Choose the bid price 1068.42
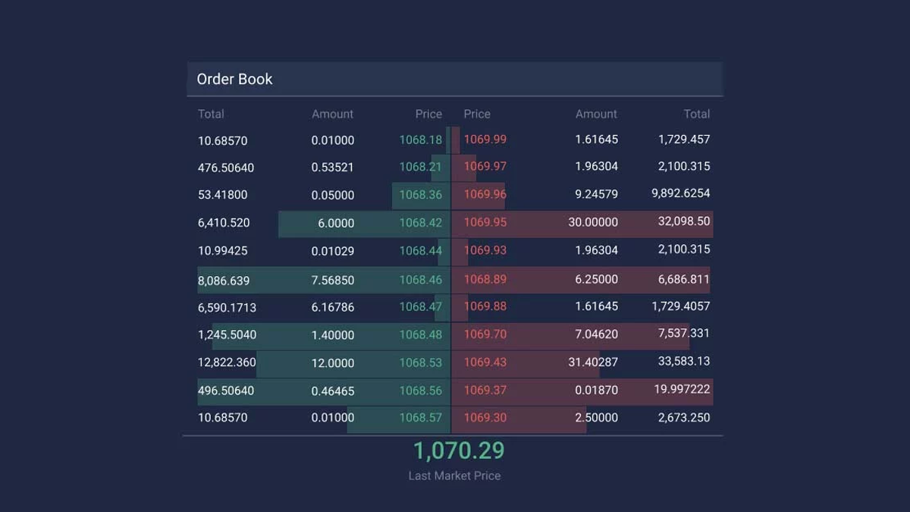Screen dimensions: 910x512 (x=420, y=223)
